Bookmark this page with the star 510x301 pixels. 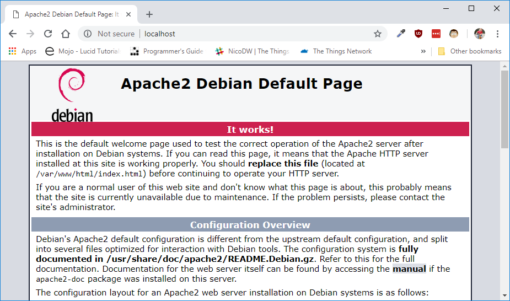pos(377,34)
